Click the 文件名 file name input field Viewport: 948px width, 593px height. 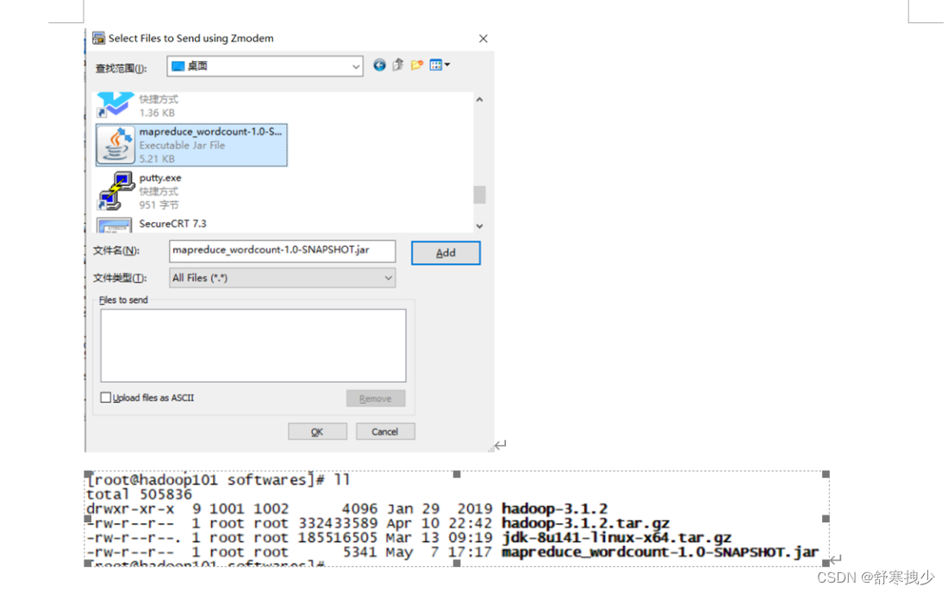283,250
